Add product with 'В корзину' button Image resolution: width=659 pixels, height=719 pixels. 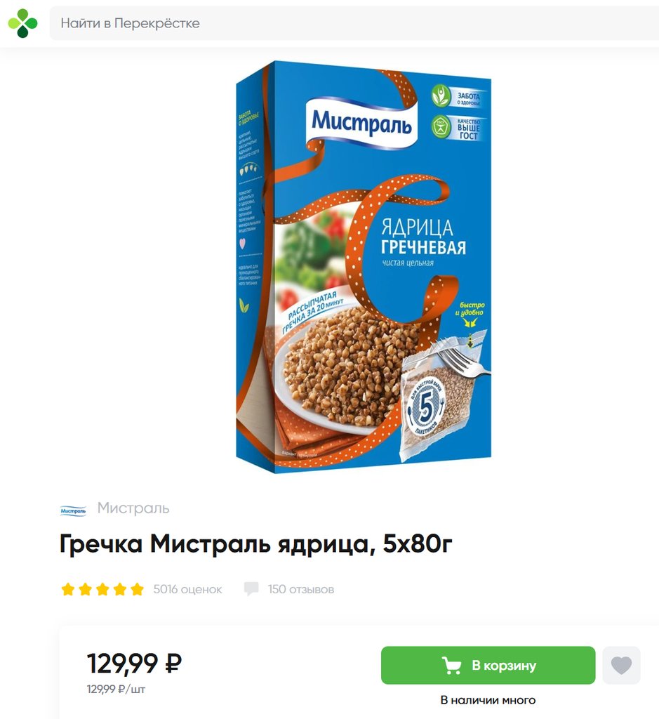488,666
